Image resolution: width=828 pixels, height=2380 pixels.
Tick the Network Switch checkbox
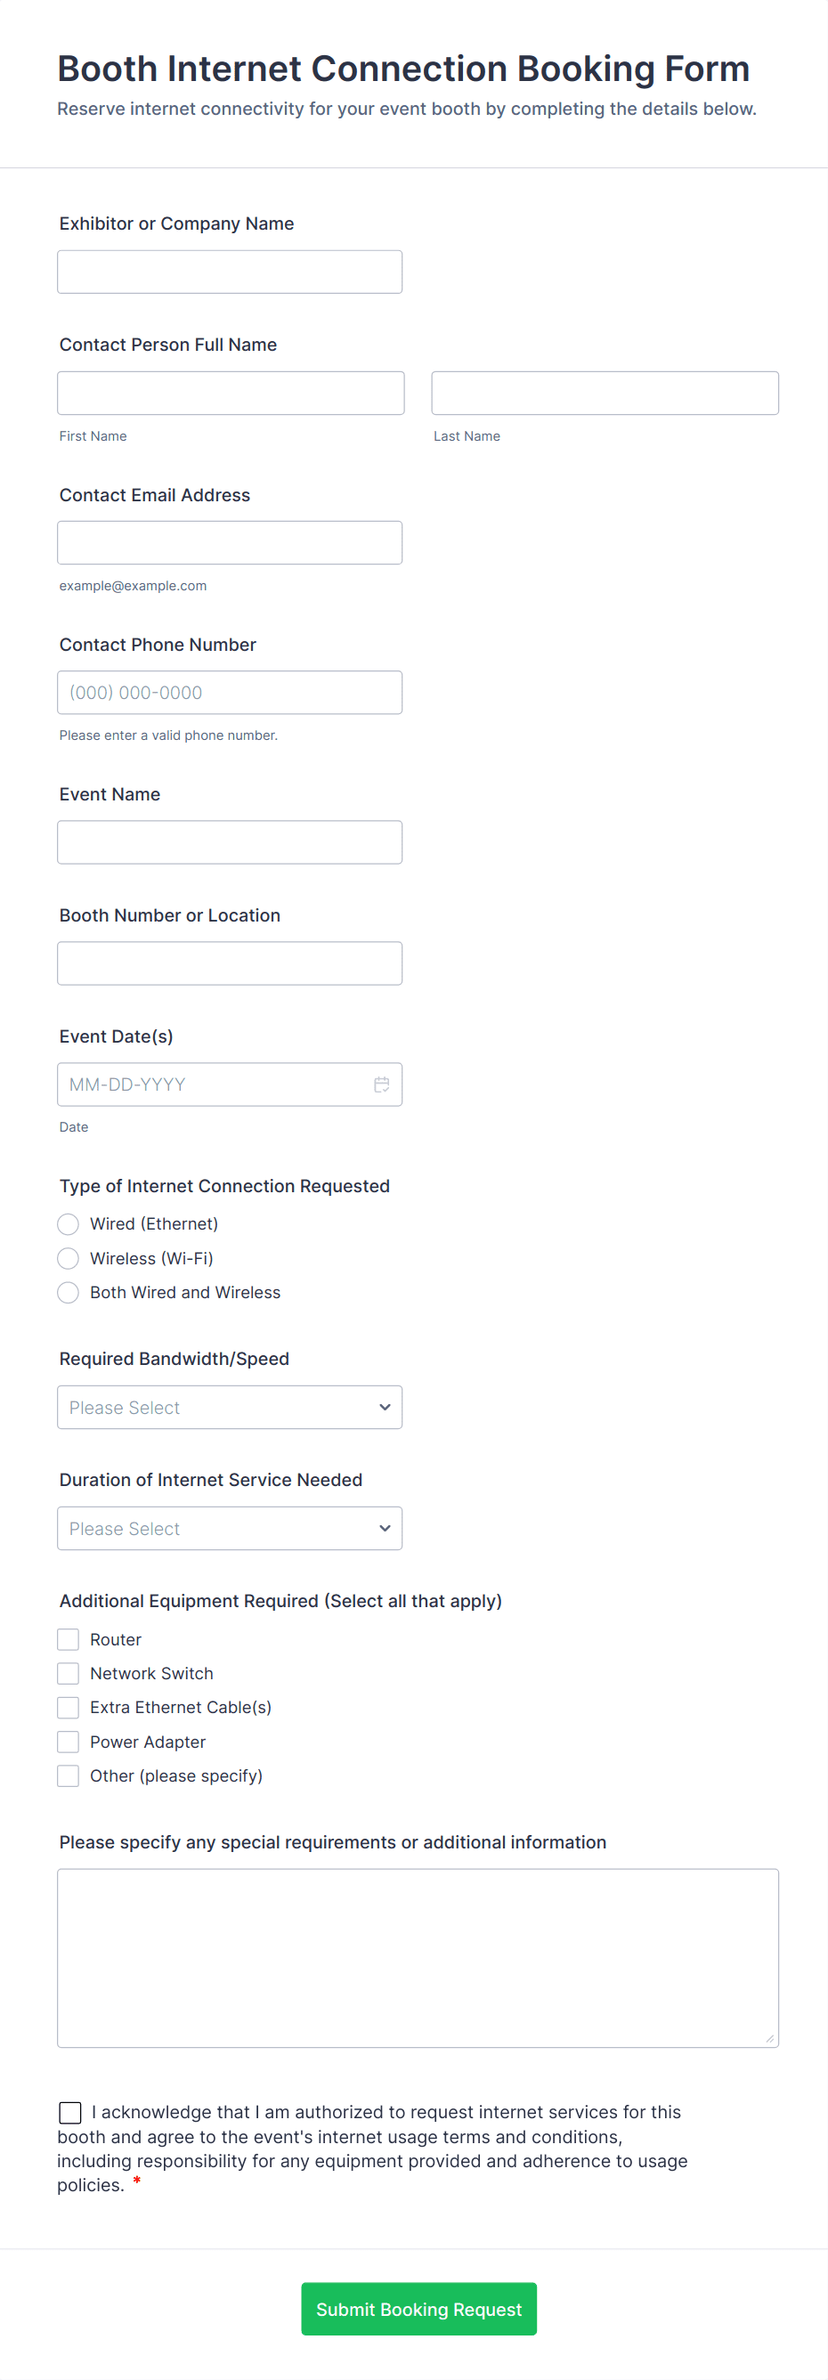(69, 1673)
